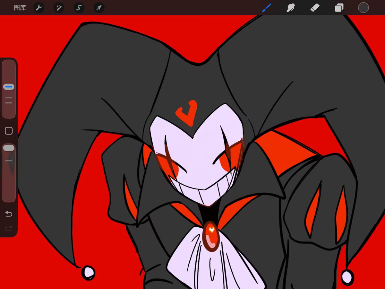Open the Gallery (图库) button
This screenshot has width=385, height=289.
point(20,8)
